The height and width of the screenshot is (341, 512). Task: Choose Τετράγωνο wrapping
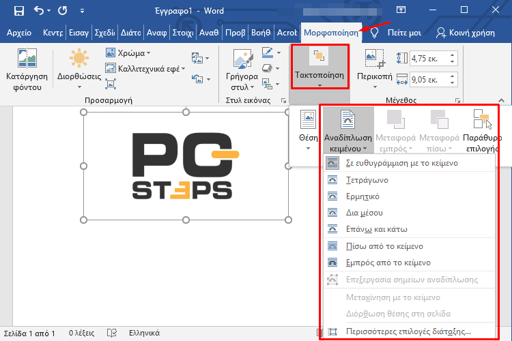pyautogui.click(x=410, y=180)
